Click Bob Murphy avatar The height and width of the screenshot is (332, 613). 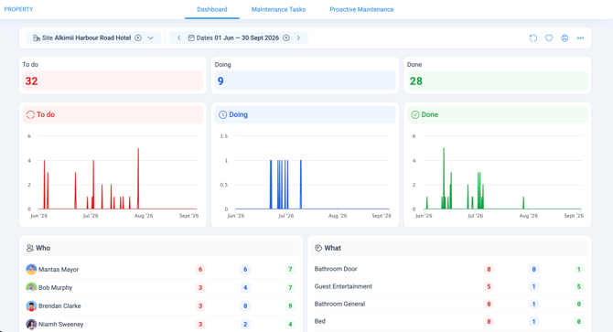click(31, 287)
